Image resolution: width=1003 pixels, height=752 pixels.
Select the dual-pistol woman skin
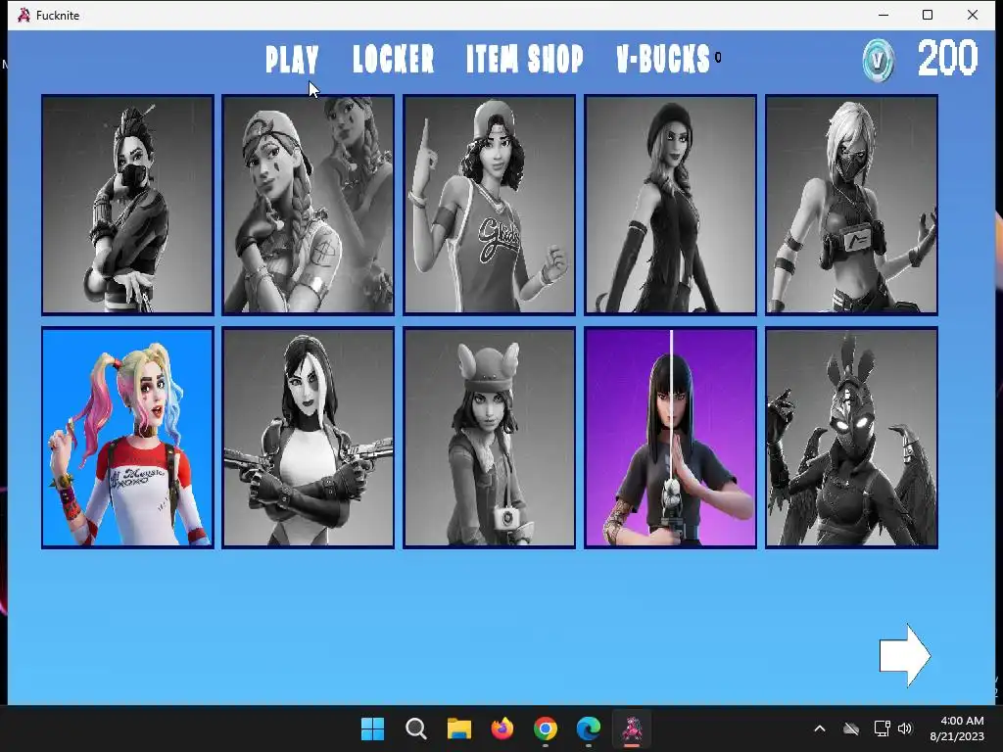tap(309, 438)
